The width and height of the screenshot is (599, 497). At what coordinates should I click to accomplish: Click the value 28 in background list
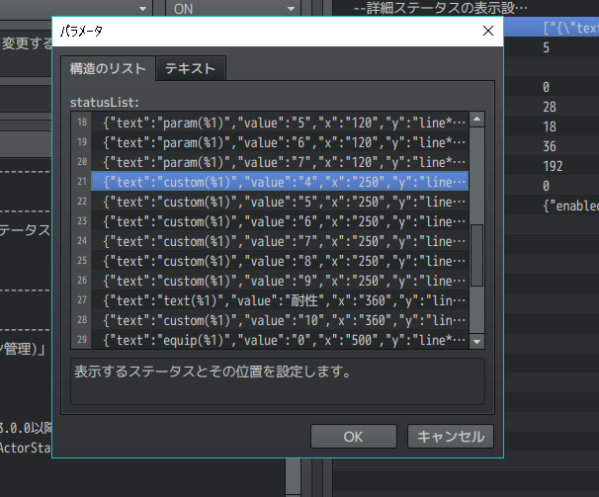pos(550,107)
